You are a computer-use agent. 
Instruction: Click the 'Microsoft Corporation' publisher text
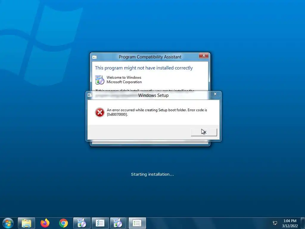(x=124, y=82)
